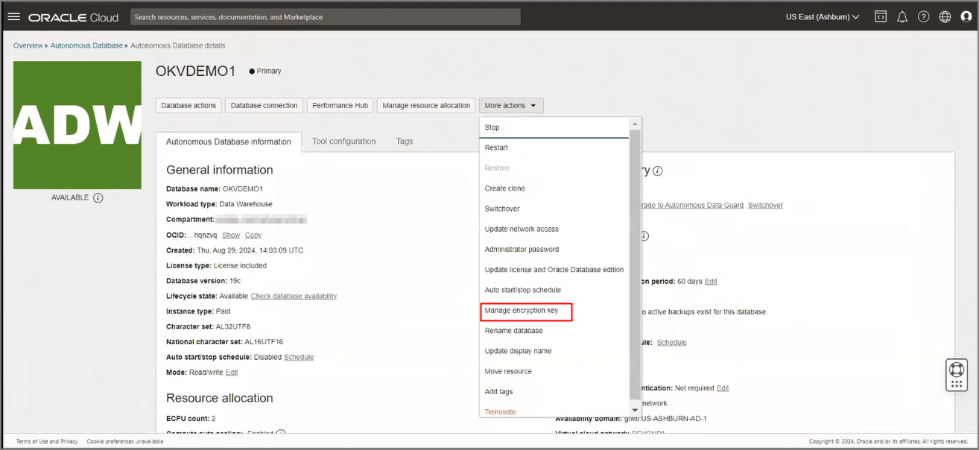
Task: Click the Database connection button
Action: tap(264, 106)
